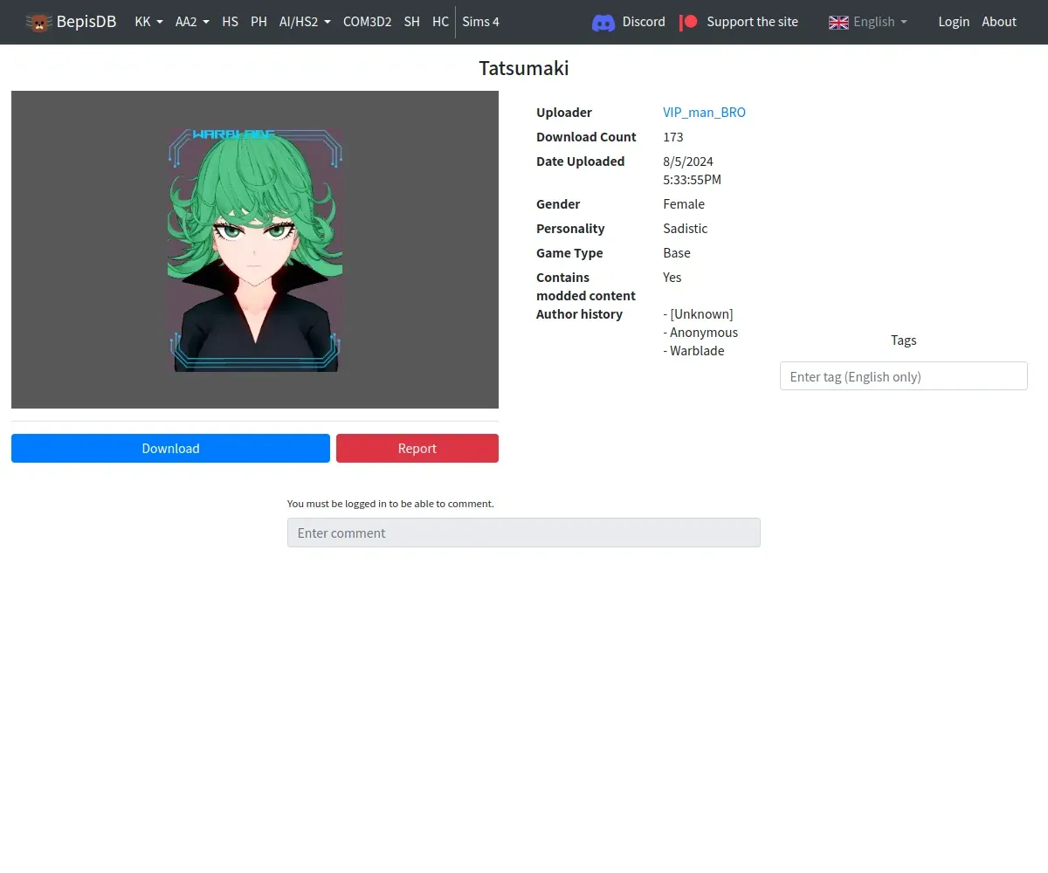Click the Uploader label

pos(564,113)
